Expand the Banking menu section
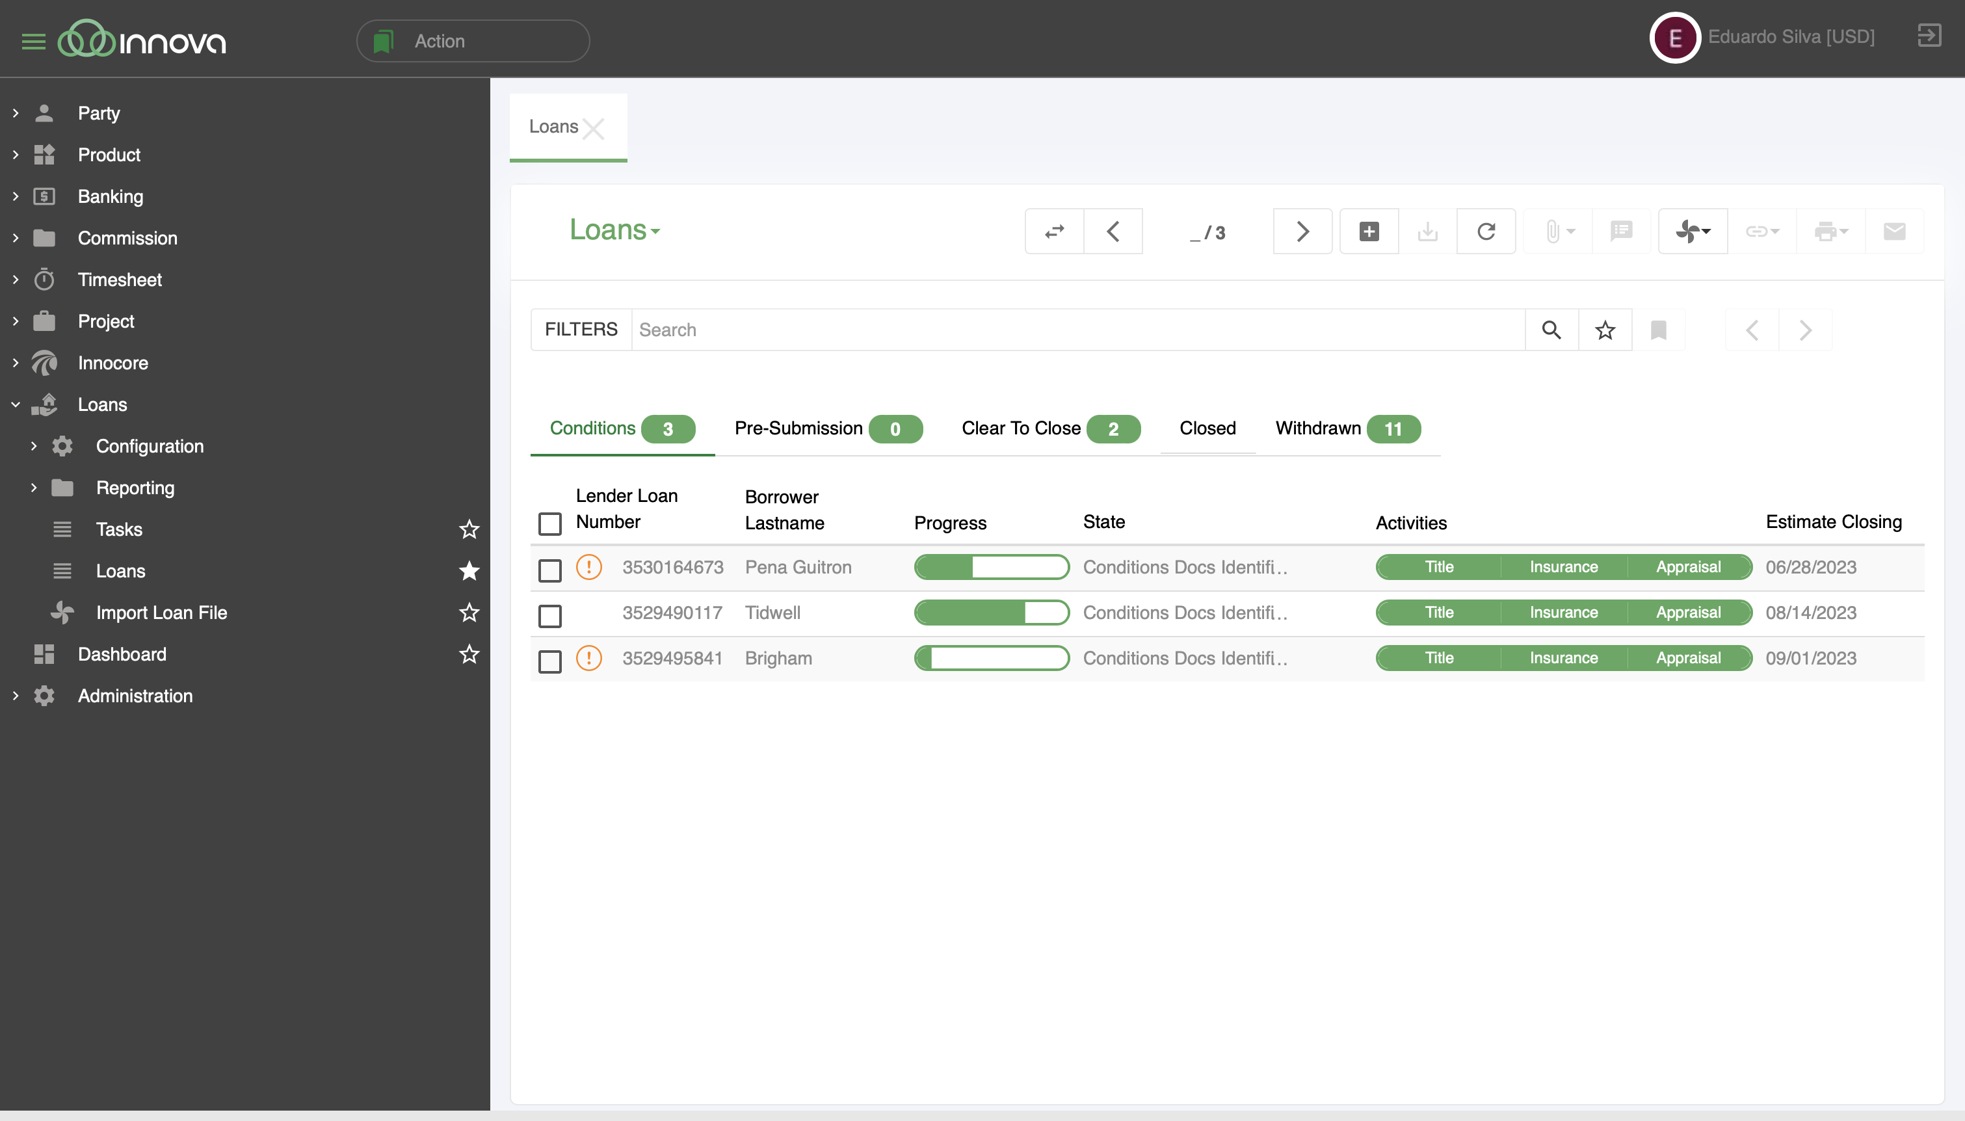The height and width of the screenshot is (1121, 1965). click(110, 196)
